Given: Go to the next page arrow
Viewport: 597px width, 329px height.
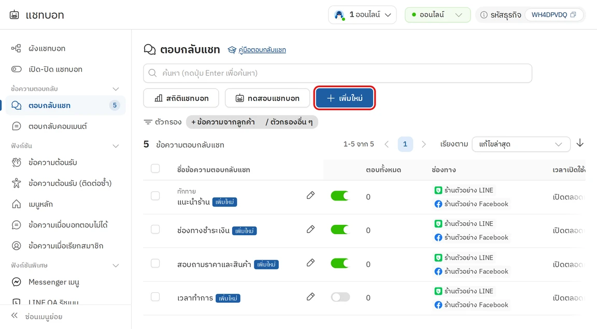Looking at the screenshot, I should click(424, 145).
